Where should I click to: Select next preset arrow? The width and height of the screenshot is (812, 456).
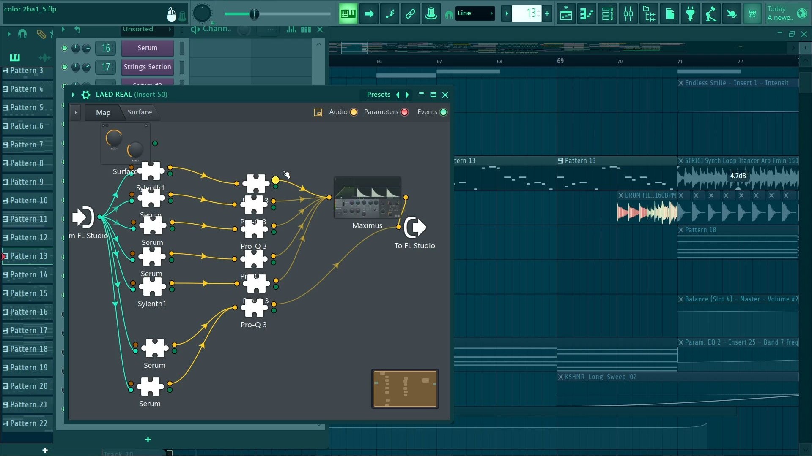tap(407, 95)
